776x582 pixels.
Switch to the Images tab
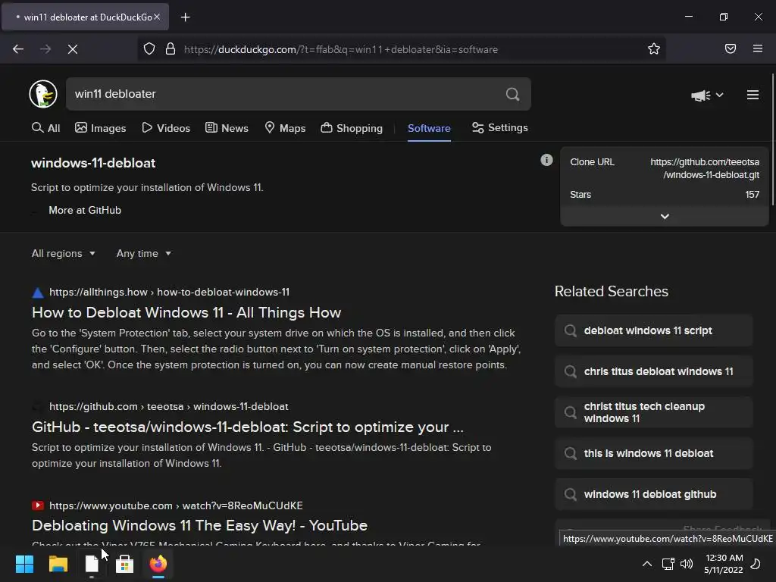click(101, 128)
